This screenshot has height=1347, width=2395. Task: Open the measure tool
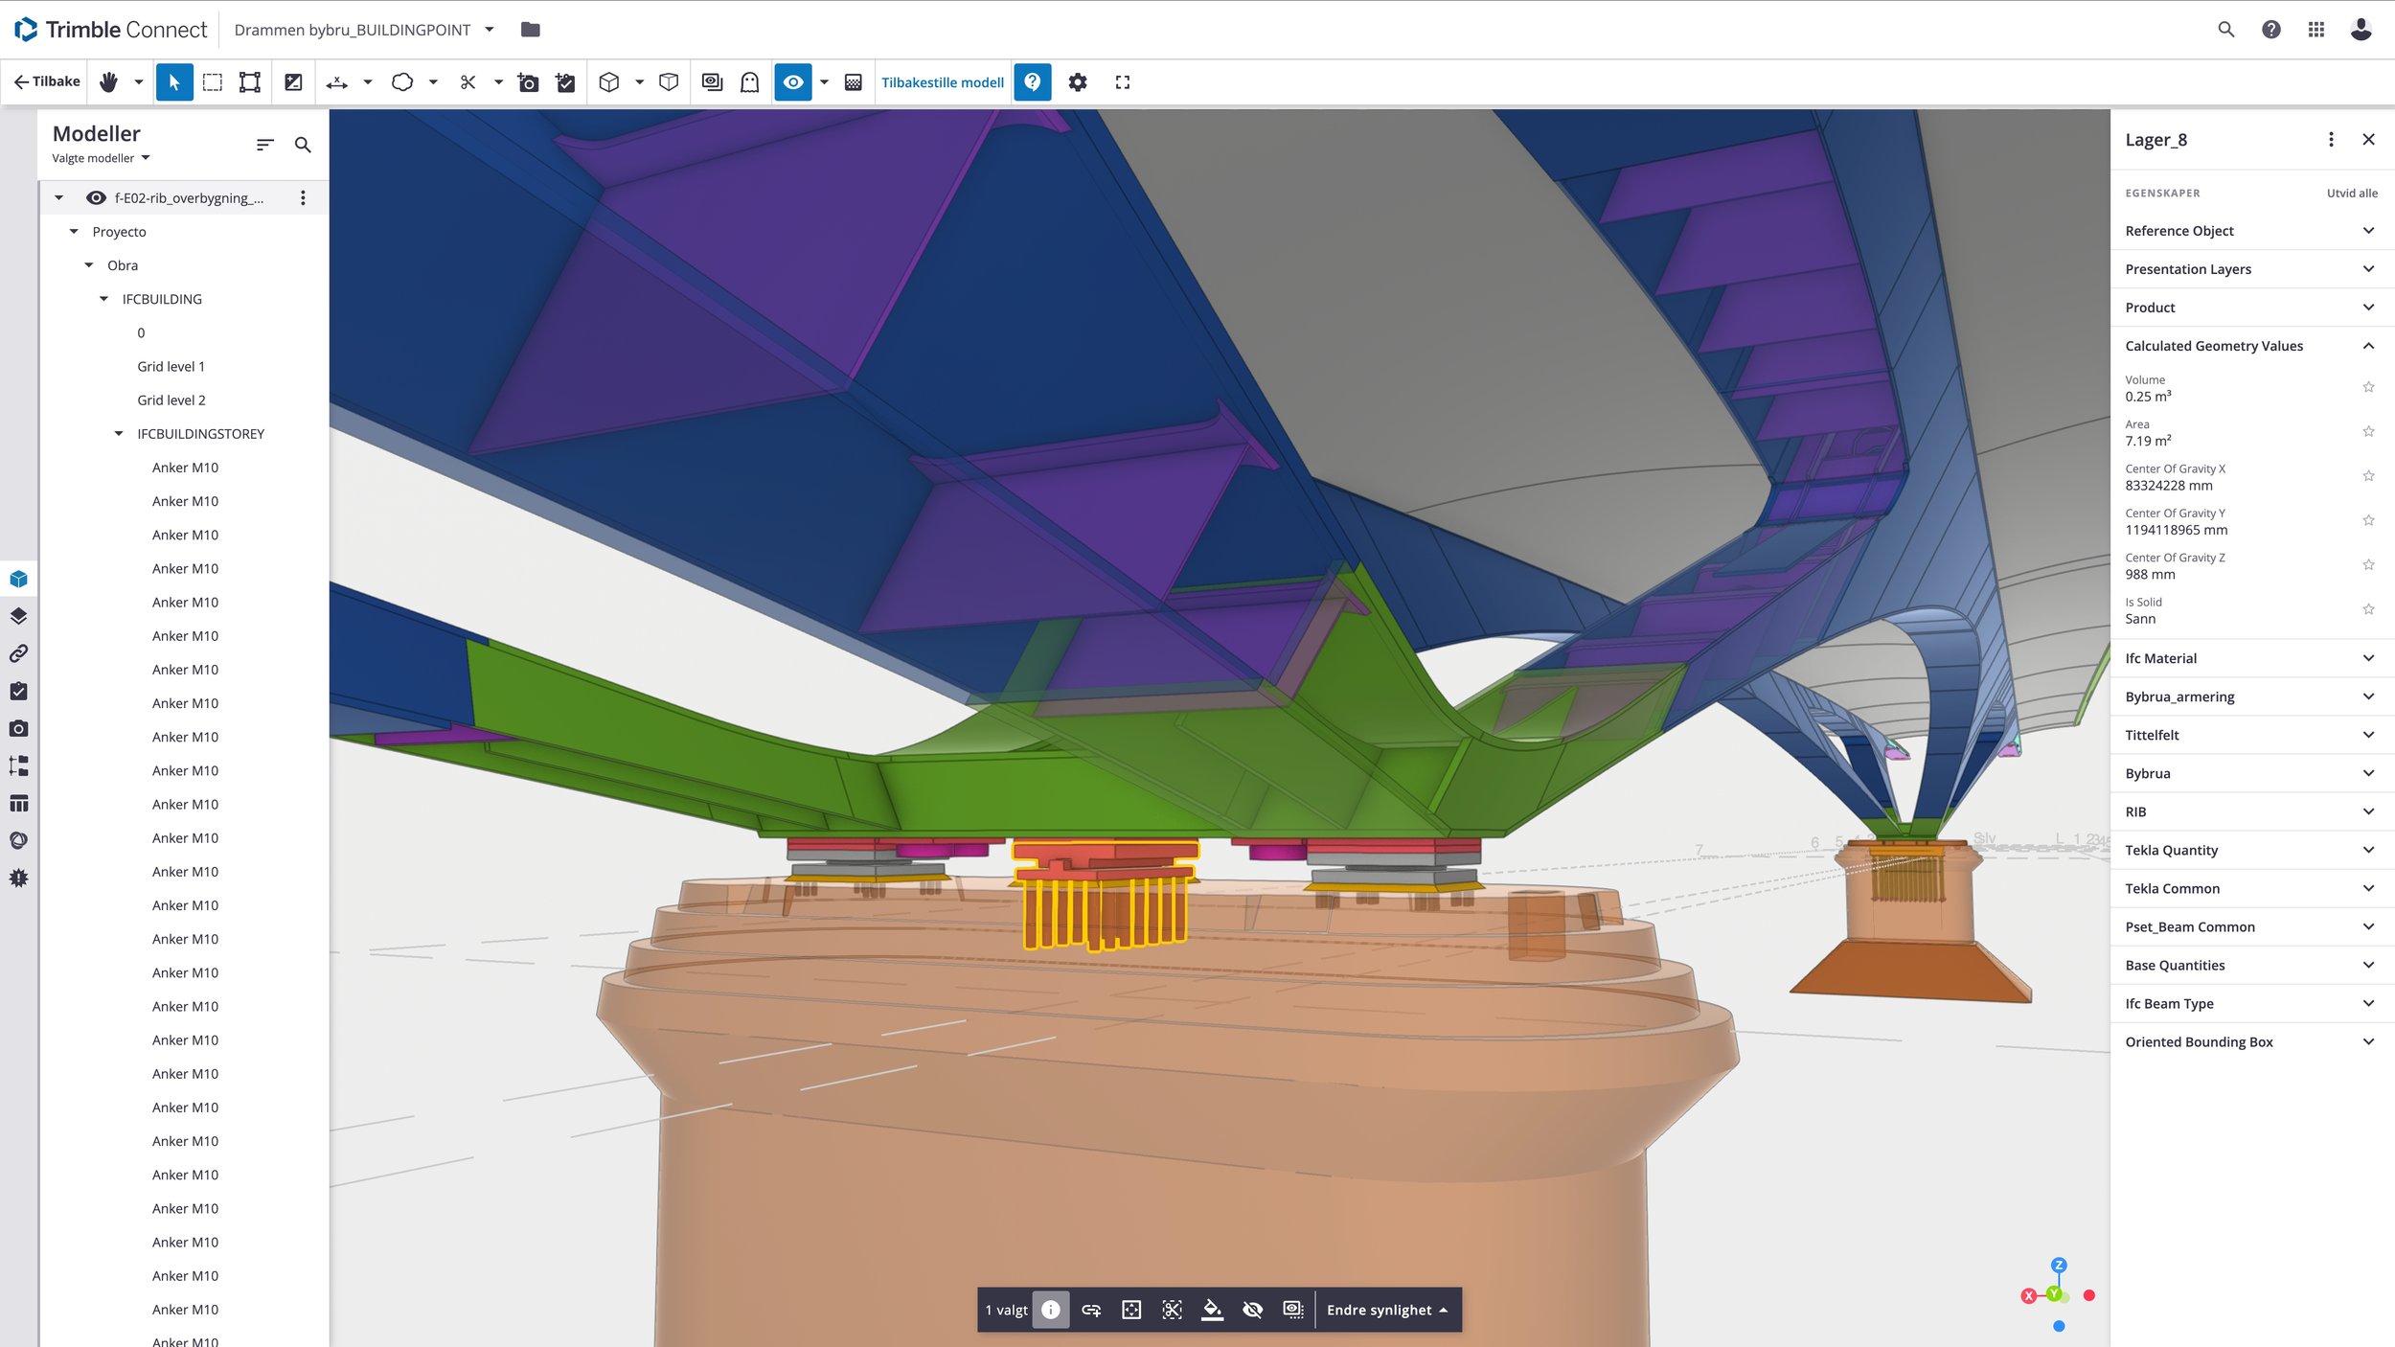(336, 82)
